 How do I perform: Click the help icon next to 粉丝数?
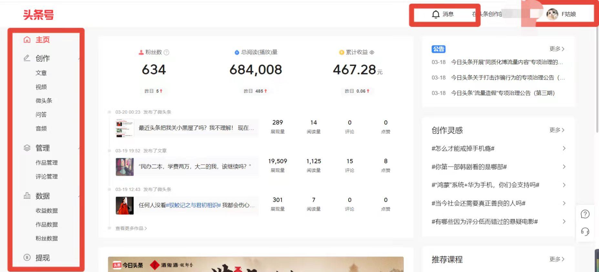click(x=166, y=52)
